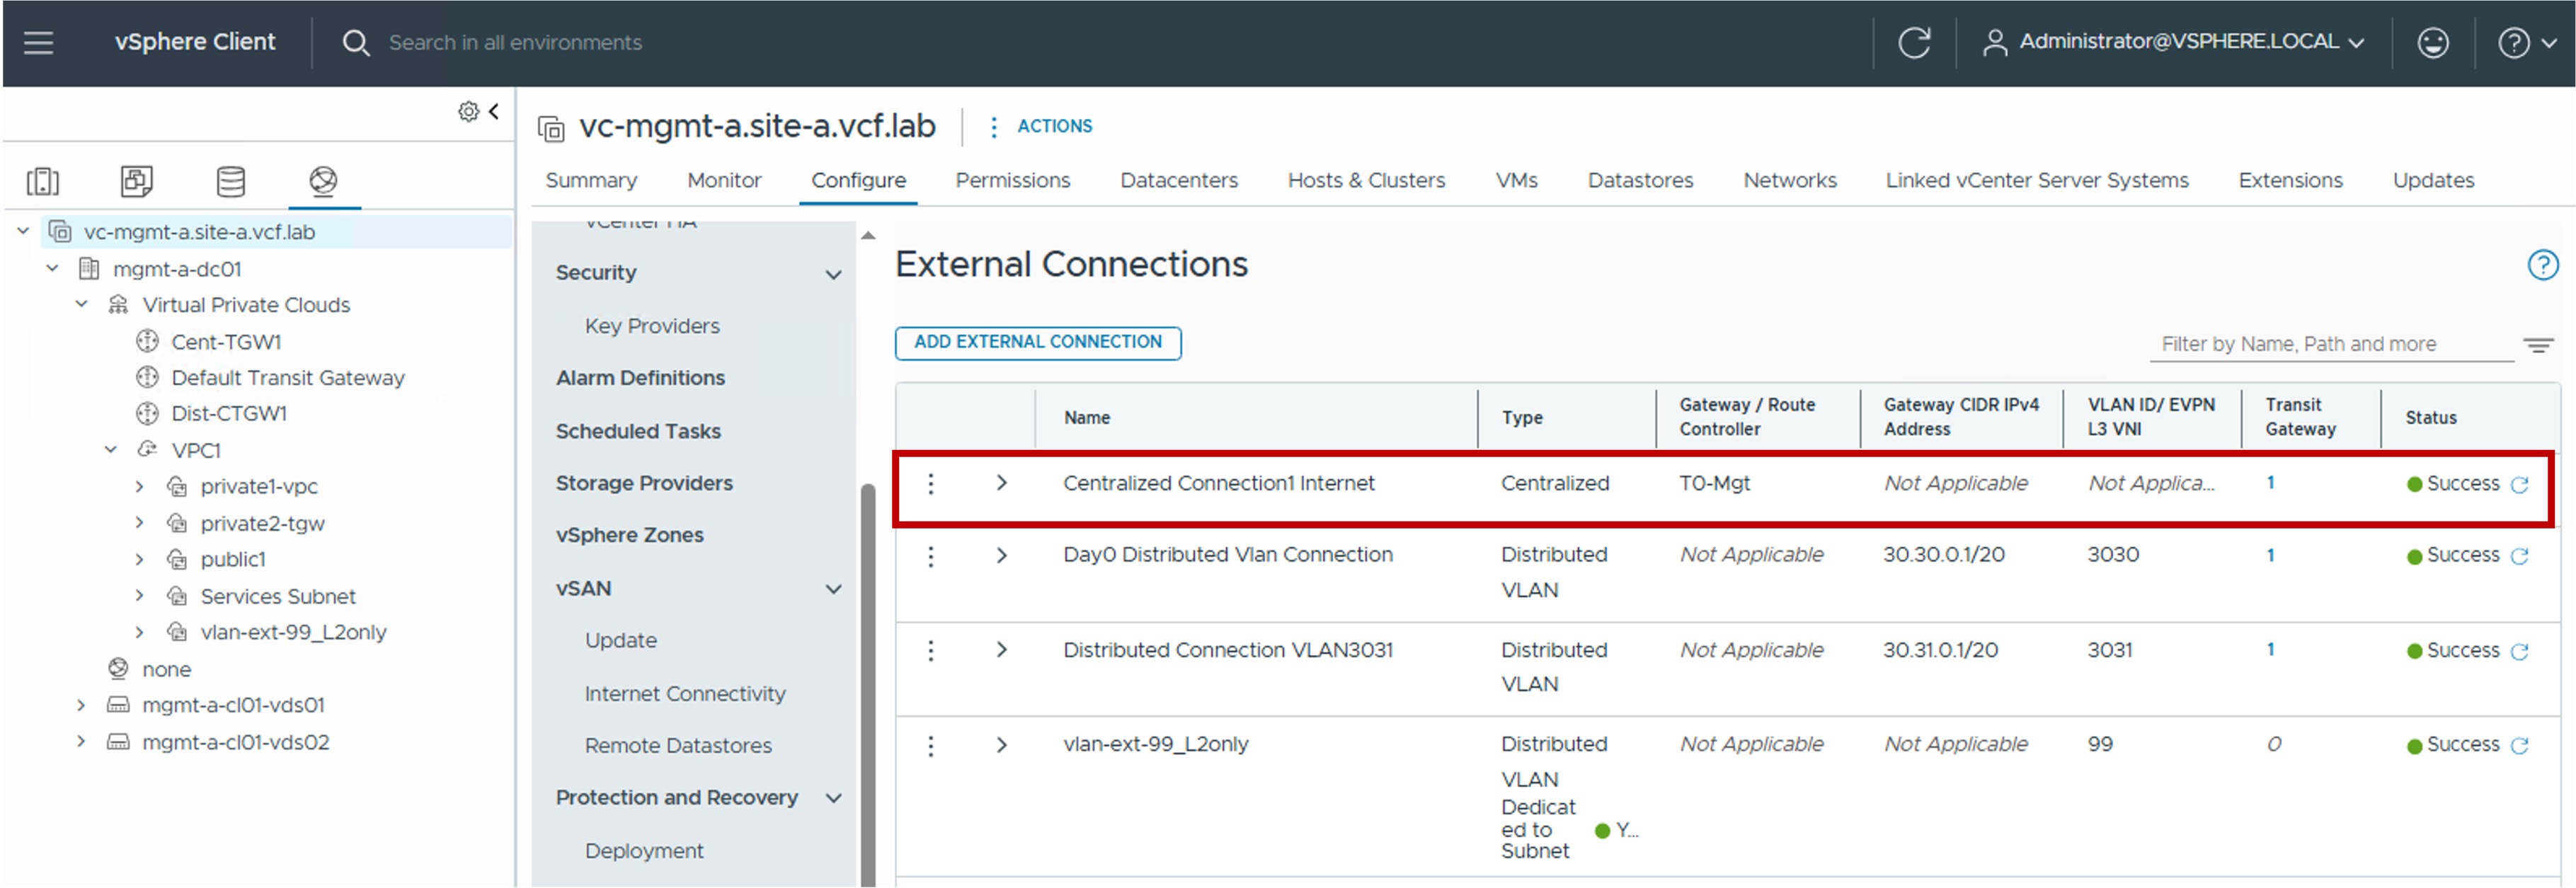Open Alarm Definitions settings
The width and height of the screenshot is (2576, 888).
click(x=640, y=379)
